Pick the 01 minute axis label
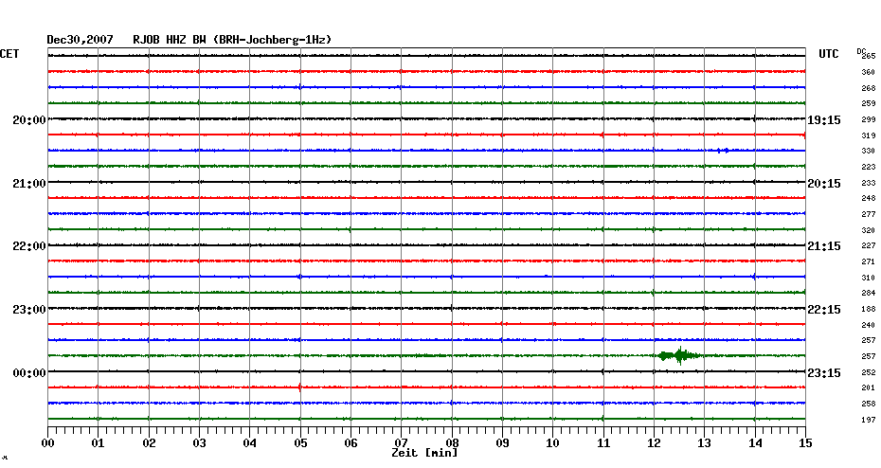 pos(98,443)
